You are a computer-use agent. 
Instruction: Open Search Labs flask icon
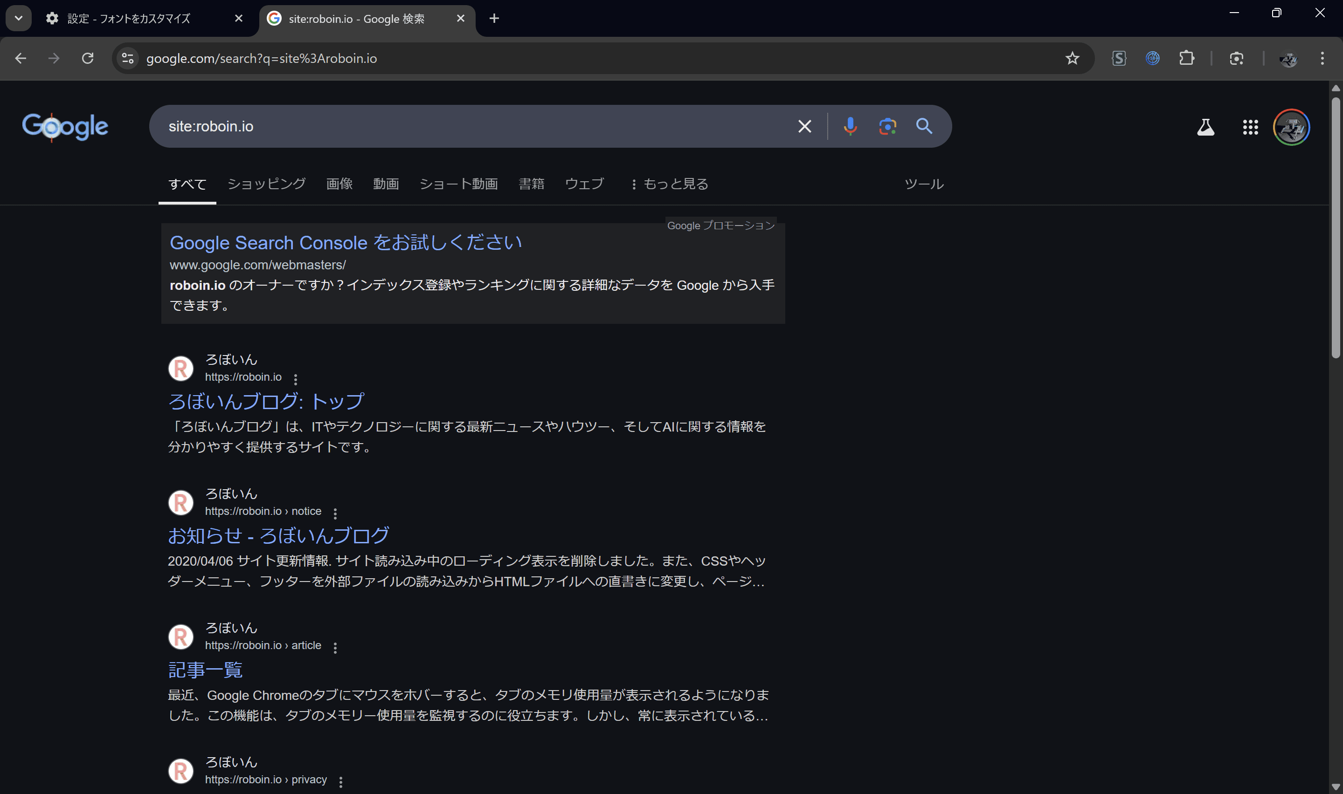click(1205, 127)
